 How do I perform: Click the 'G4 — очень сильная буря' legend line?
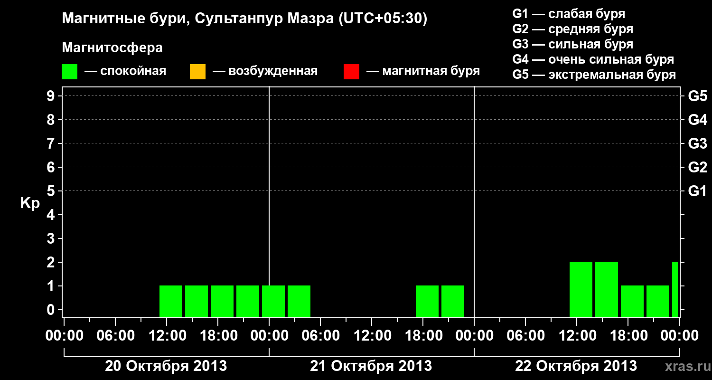(593, 59)
